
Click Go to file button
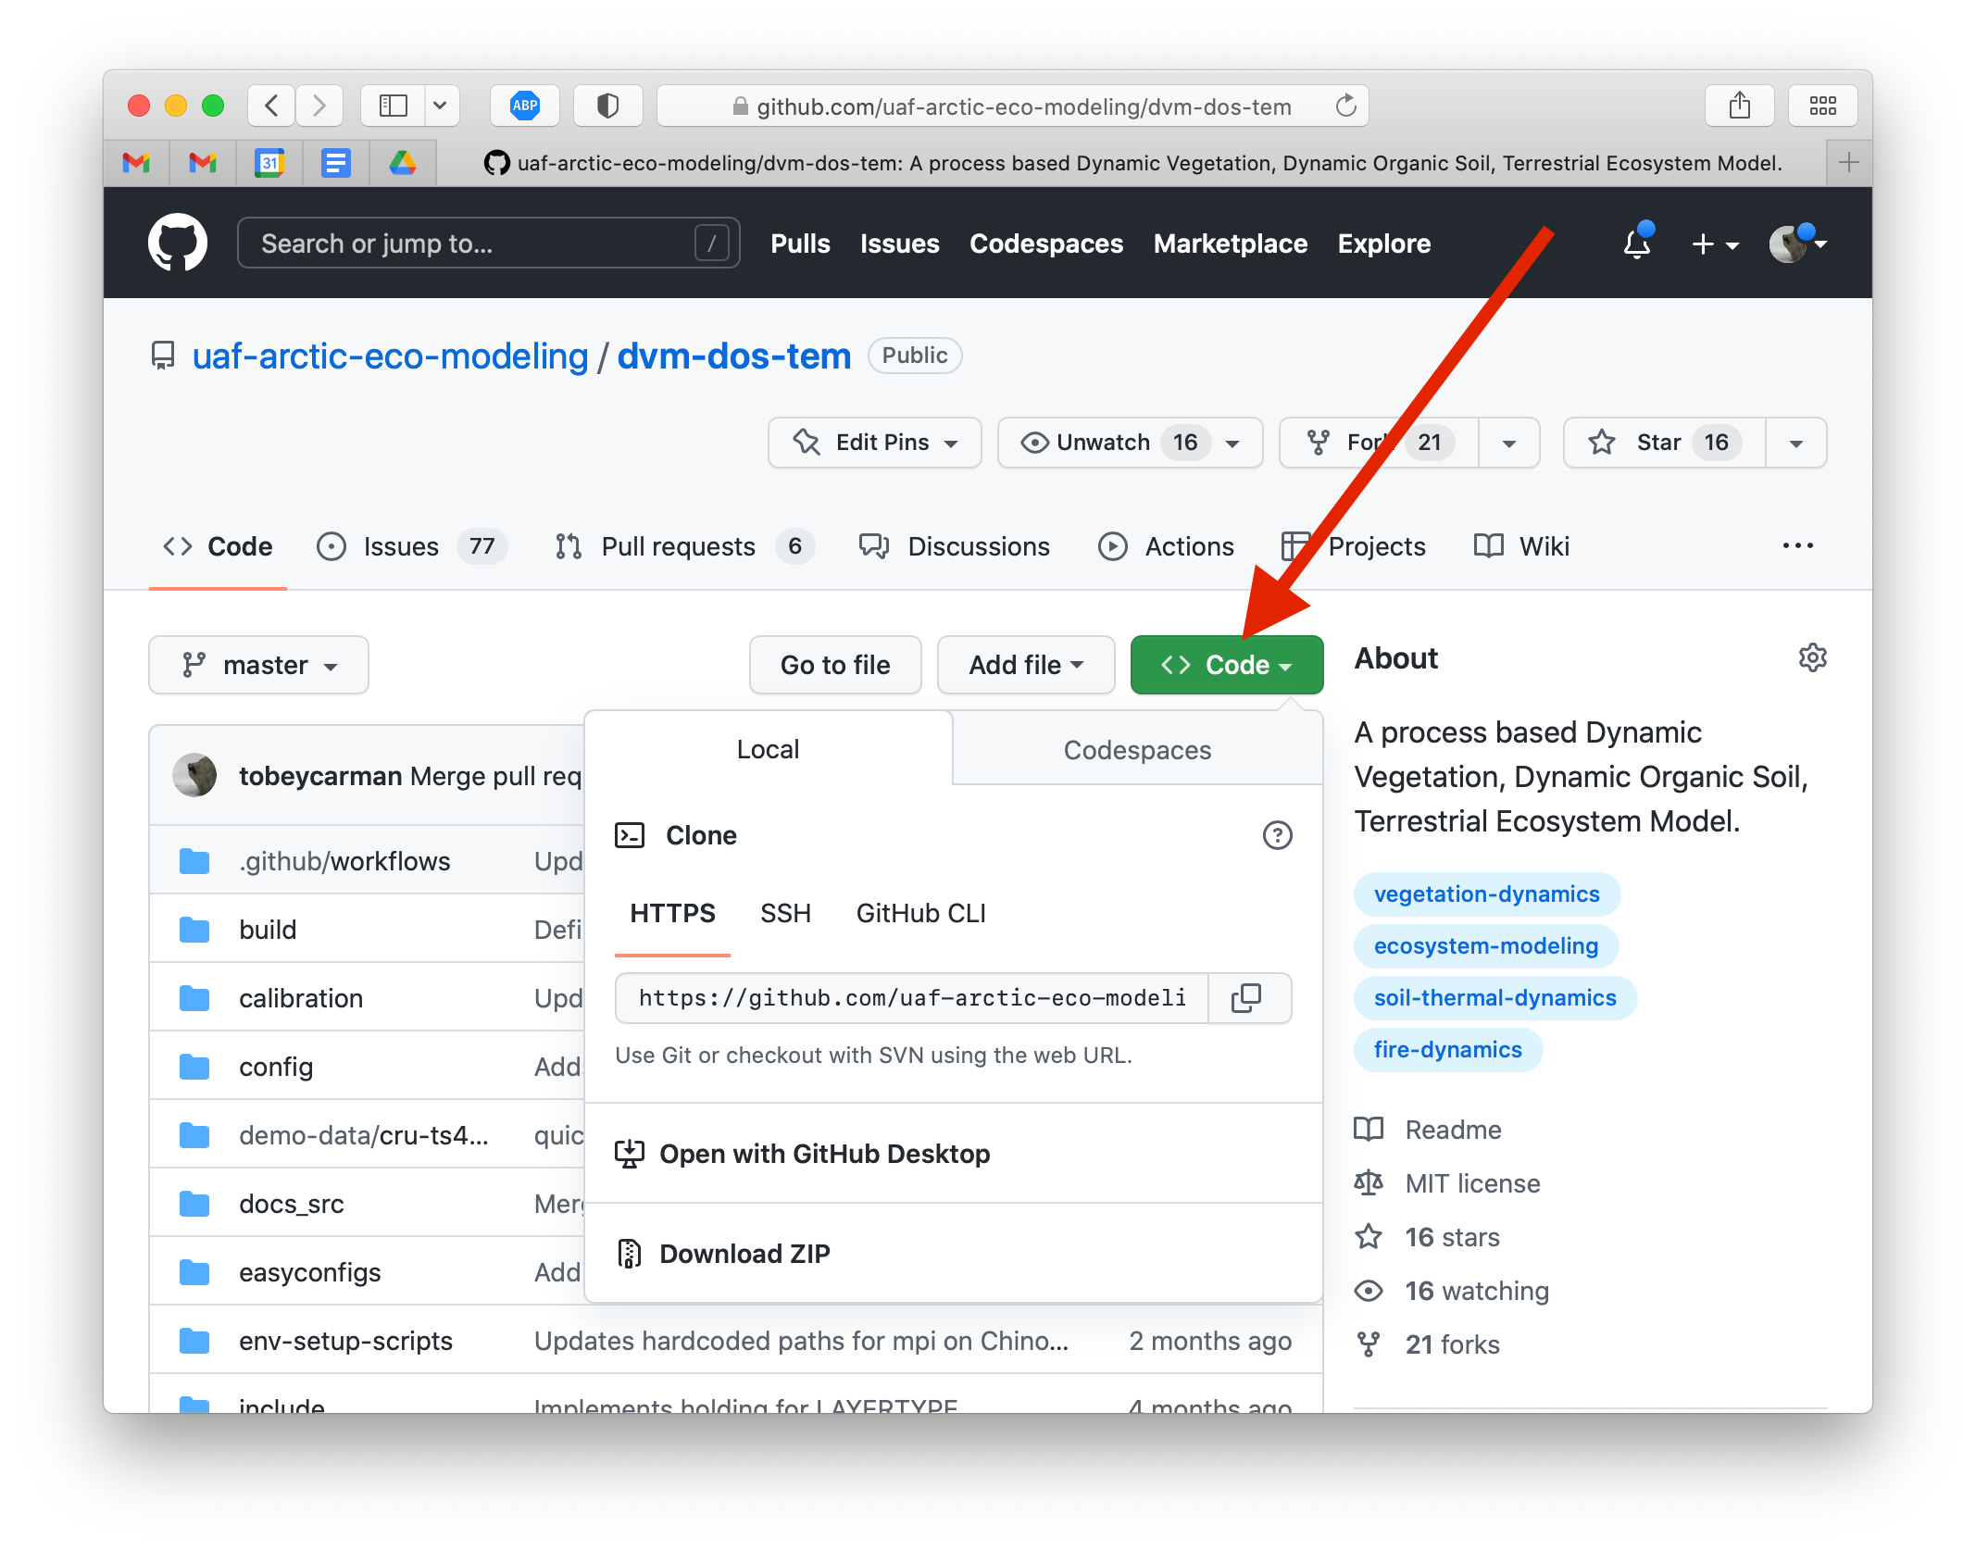(835, 665)
